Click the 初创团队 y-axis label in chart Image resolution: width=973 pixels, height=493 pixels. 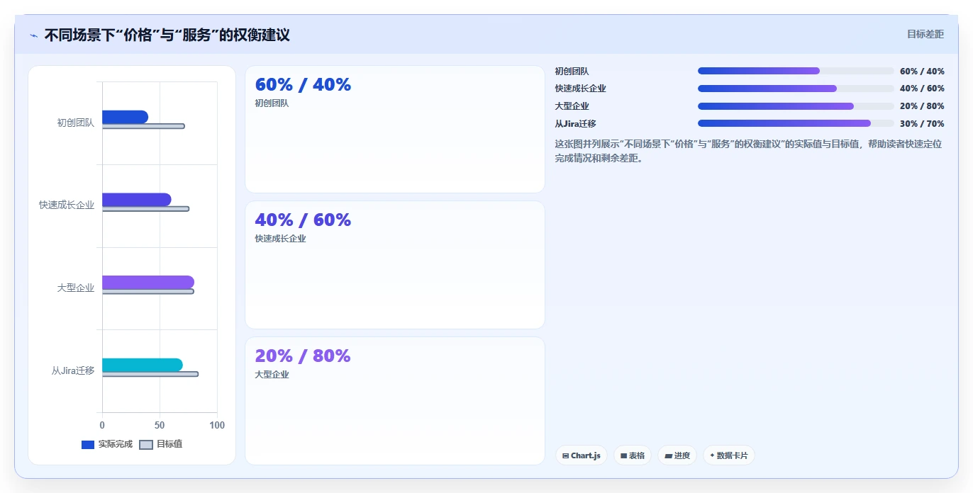click(x=76, y=123)
